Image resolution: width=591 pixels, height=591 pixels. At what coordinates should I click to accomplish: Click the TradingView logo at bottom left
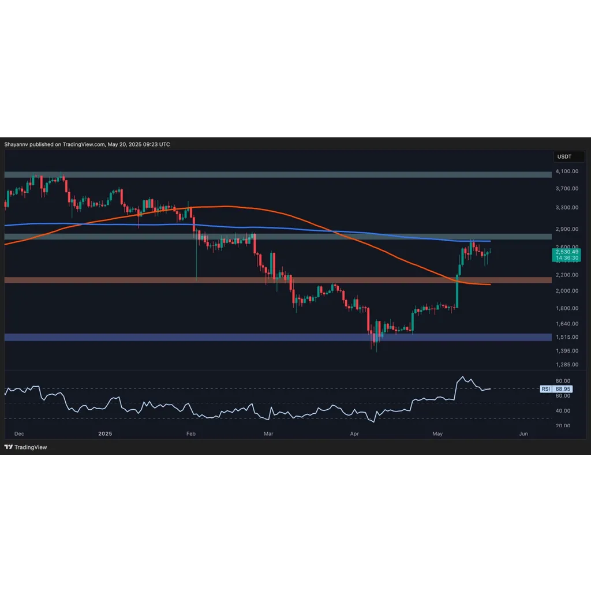click(25, 447)
